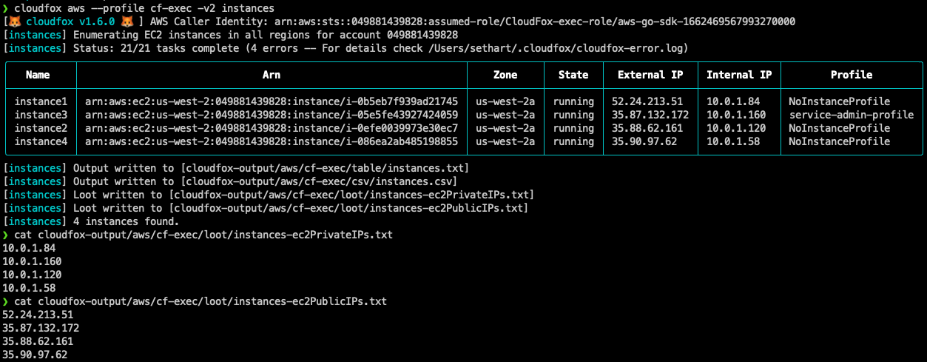The height and width of the screenshot is (362, 927).
Task: Click running state in instance2 row
Action: [x=573, y=128]
